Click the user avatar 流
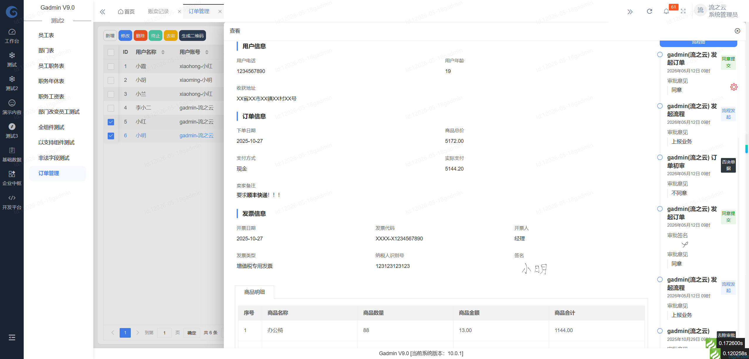 (700, 11)
